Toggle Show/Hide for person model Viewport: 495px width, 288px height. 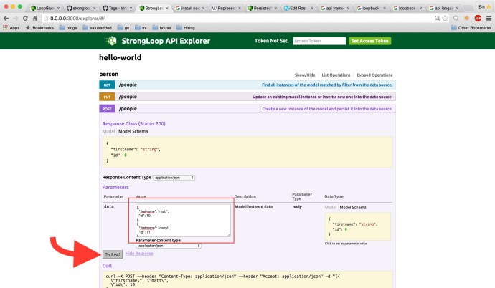[305, 75]
